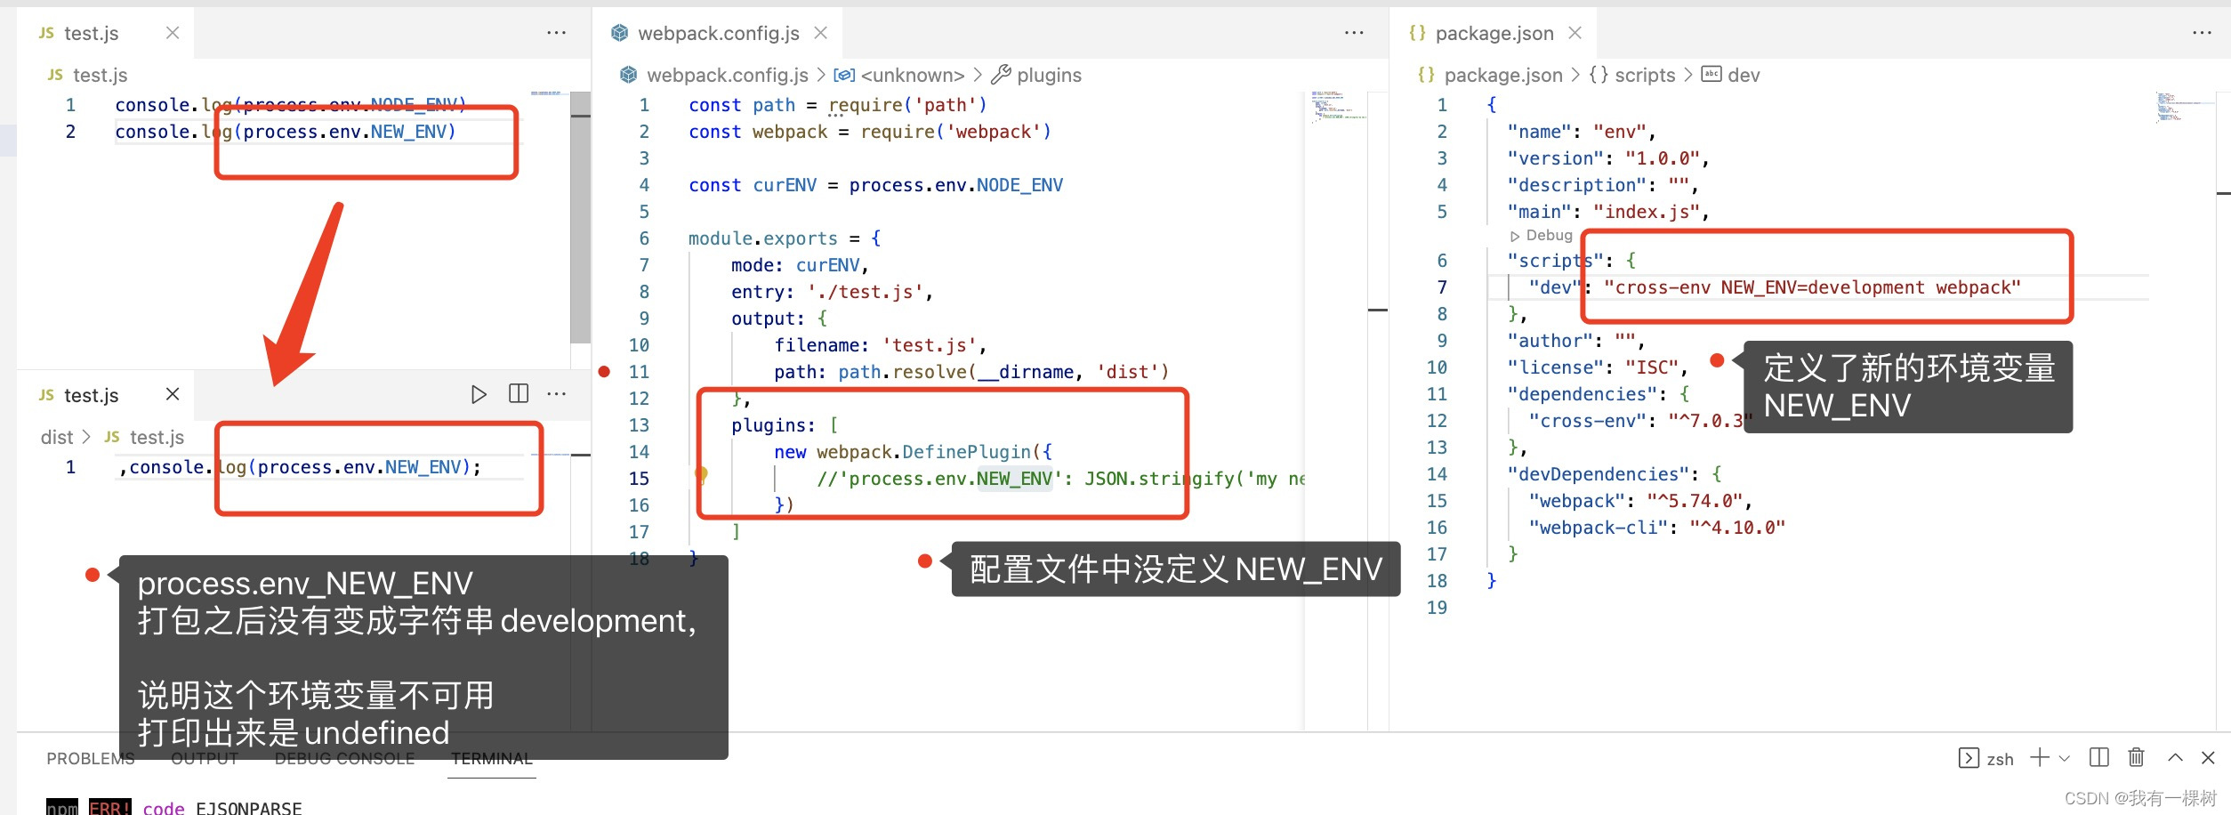Kill the terminal using the trash icon

[2138, 757]
